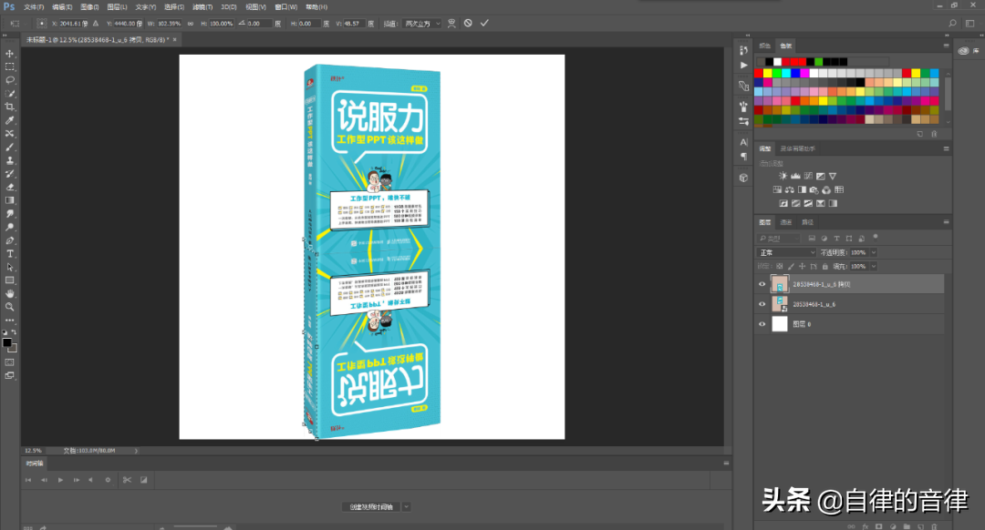Click swap foreground and background colors arrow

14,332
